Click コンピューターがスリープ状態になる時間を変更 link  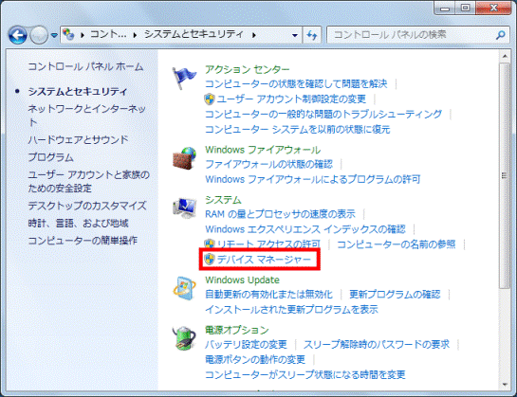(x=305, y=374)
